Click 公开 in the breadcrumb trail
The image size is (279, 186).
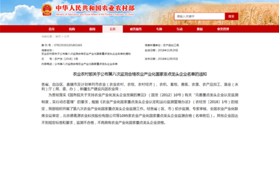coord(67,37)
